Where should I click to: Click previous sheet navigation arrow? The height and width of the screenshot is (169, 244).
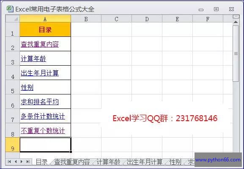pos(16,162)
